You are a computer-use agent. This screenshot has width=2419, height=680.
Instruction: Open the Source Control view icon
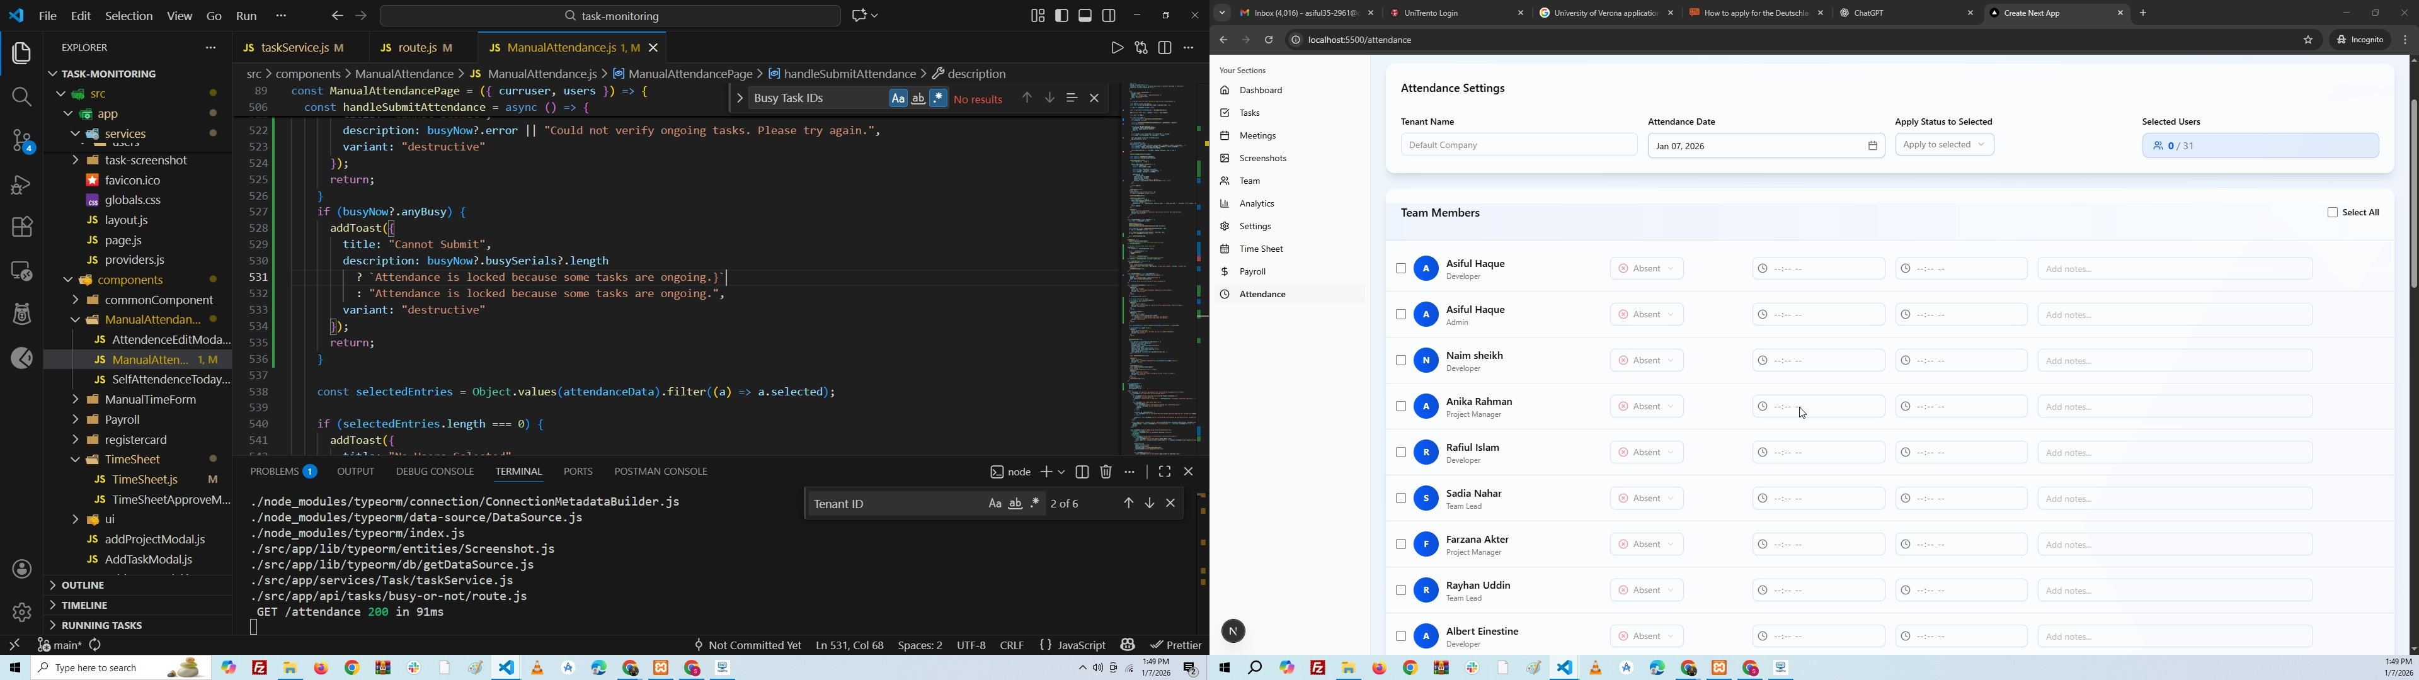21,142
